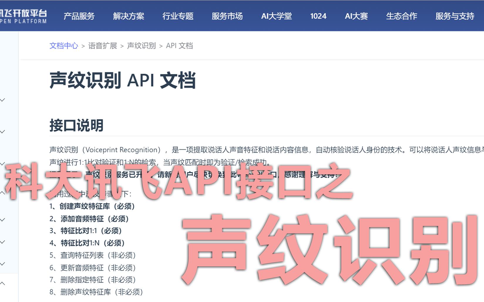Expand sidebar chevron level with the 接口说明 heading

tap(2, 132)
